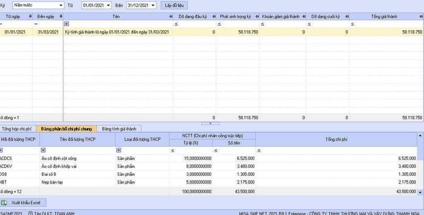Viewport: 424px width, 215px height.
Task: Sort by Loại đối tượng THCP header
Action: coord(142,139)
